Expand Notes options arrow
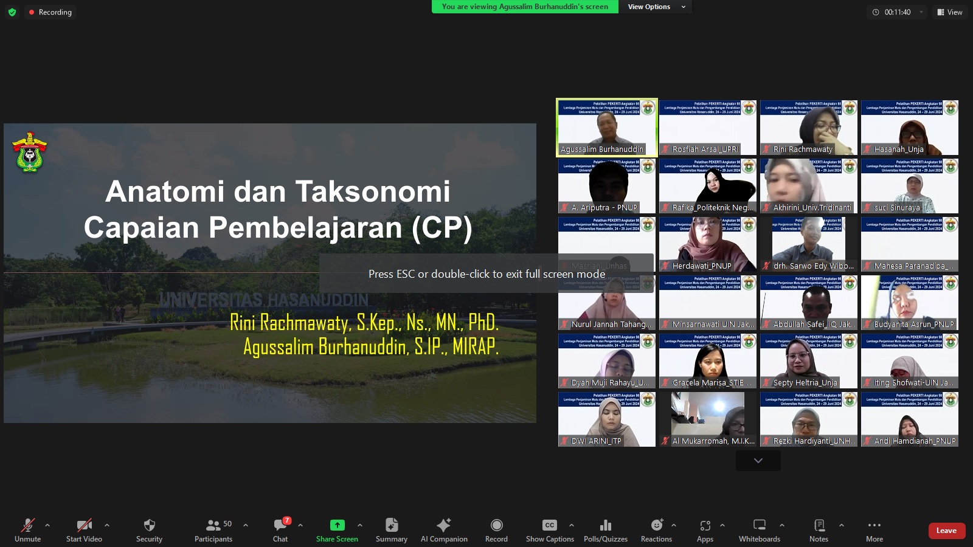973x547 pixels. point(842,525)
